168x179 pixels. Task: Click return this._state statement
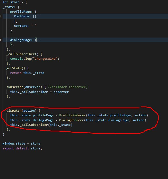[x=27, y=73]
